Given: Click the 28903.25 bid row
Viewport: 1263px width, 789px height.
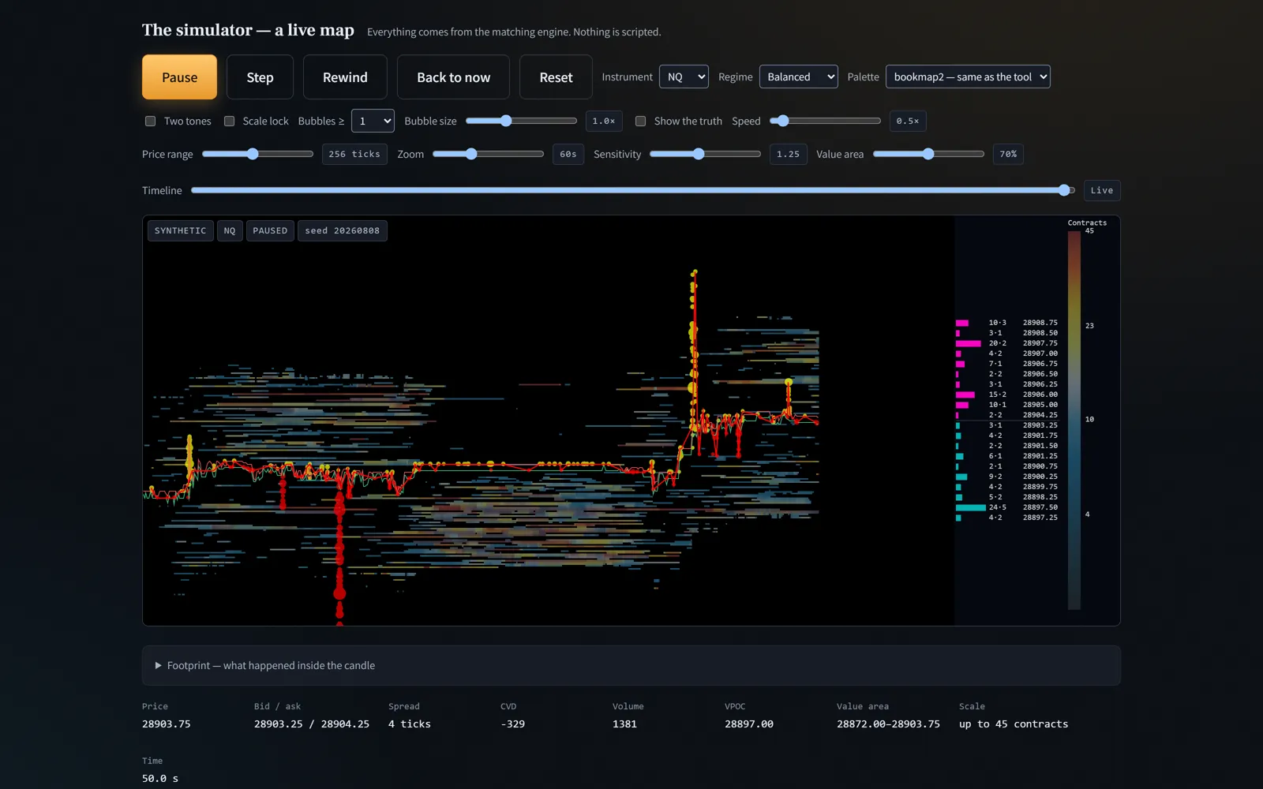Looking at the screenshot, I should click(1007, 425).
